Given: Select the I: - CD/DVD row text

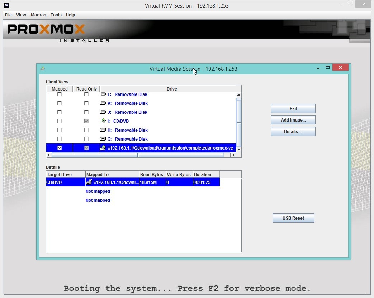Looking at the screenshot, I should click(x=118, y=121).
